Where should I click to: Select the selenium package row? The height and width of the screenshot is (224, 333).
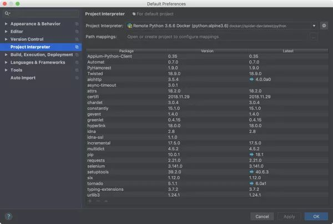click(x=207, y=166)
